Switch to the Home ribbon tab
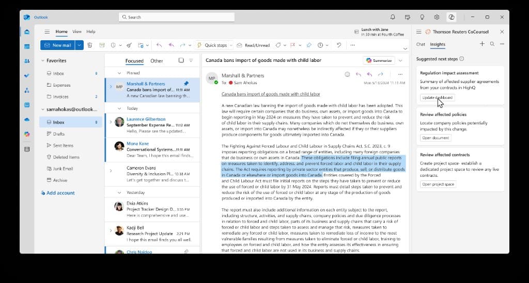Viewport: 529px width, 283px height. click(61, 31)
